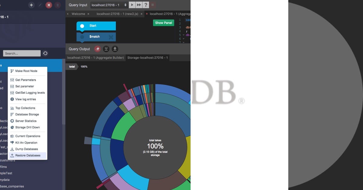Switch to the Storage-localhost:27016 tab
The width and height of the screenshot is (363, 190).
(147, 58)
